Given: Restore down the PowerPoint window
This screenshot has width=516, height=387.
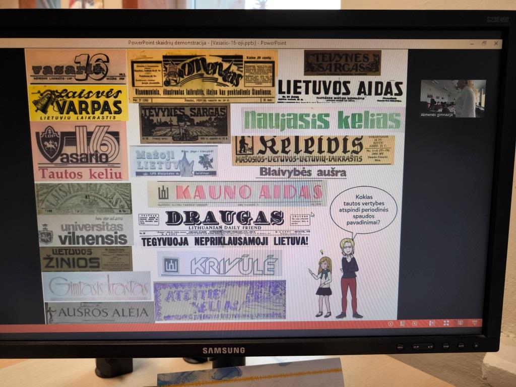Looking at the screenshot, I should (484, 43).
